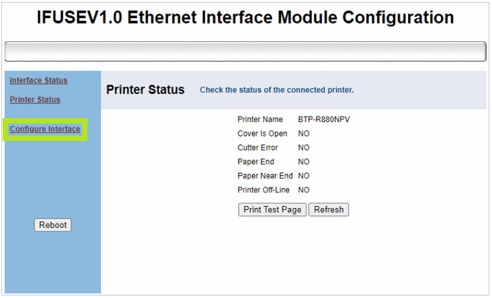Click the NO value beside Cutter Error
Viewport: 492px width, 298px height.
point(304,148)
